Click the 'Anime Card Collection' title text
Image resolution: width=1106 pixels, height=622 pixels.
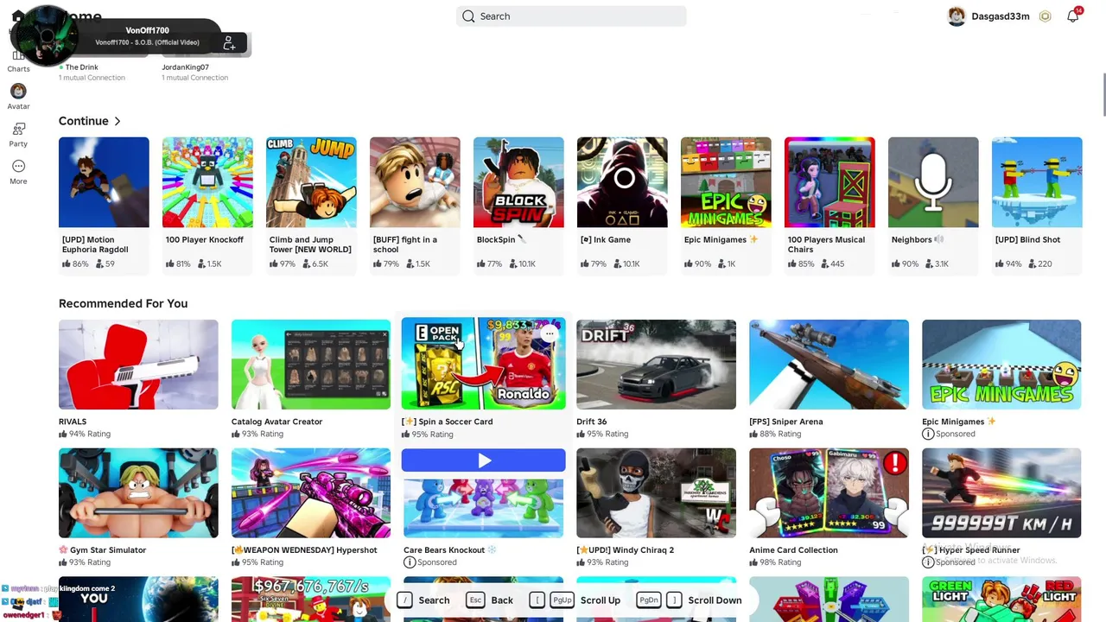point(793,550)
